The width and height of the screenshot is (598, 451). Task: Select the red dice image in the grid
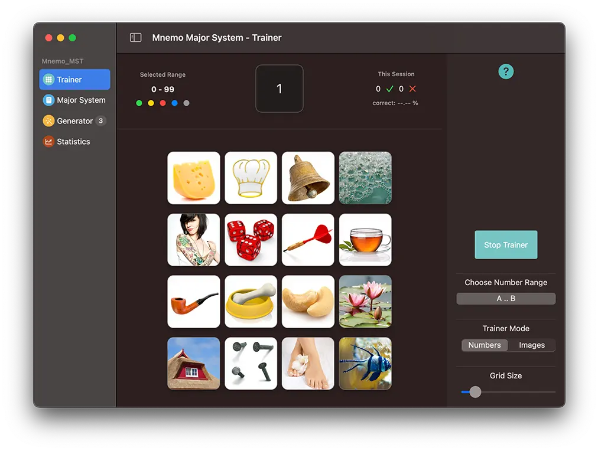(251, 240)
